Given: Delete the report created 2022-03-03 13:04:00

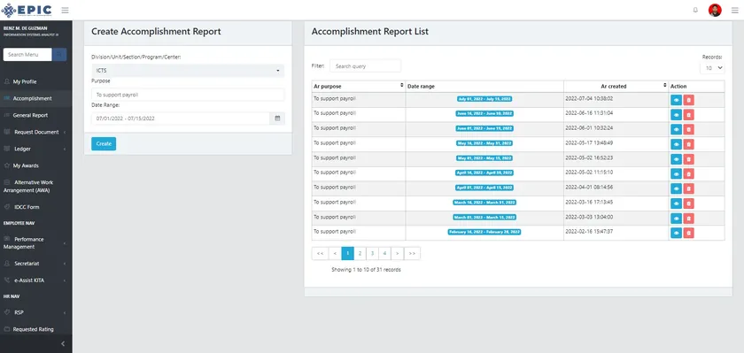Looking at the screenshot, I should tap(688, 219).
